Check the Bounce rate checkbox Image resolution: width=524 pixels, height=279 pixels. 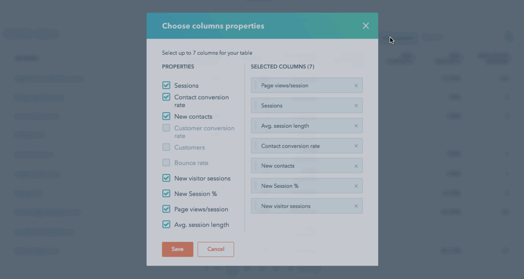pos(166,162)
